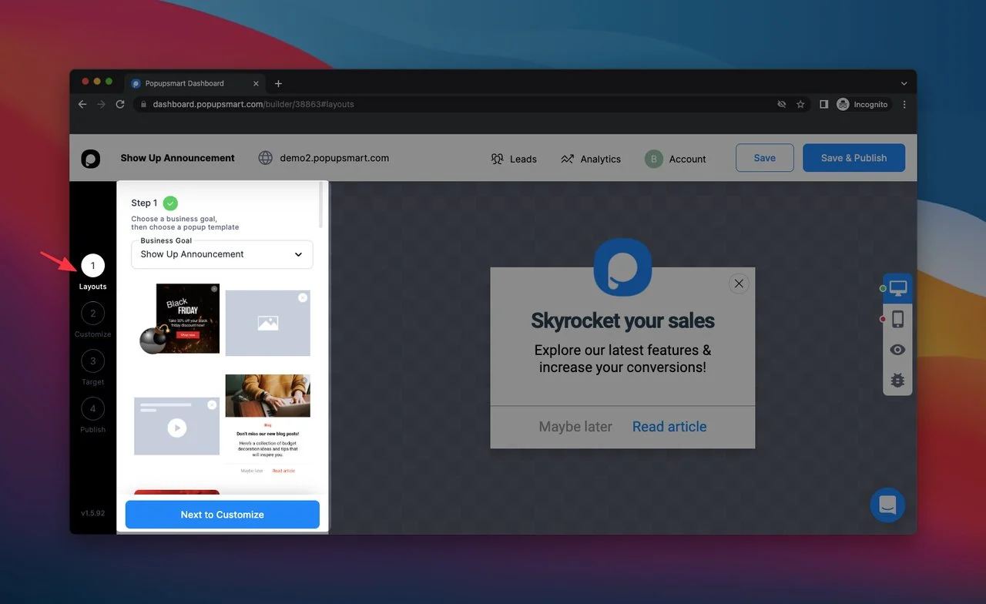Click the Save & Publish button
Screen dimensions: 986x604
click(854, 158)
